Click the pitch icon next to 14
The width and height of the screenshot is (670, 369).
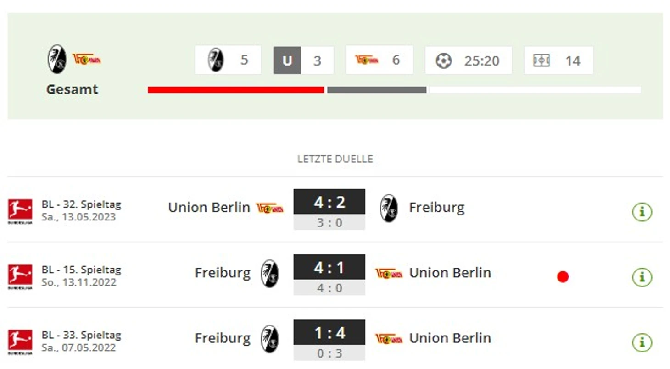point(542,61)
